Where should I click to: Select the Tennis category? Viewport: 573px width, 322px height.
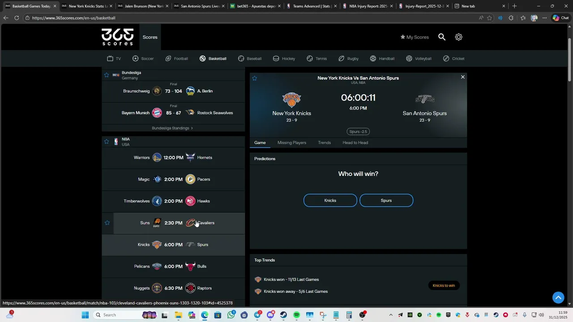(x=316, y=59)
